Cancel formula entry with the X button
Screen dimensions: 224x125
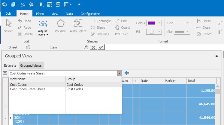point(93,47)
